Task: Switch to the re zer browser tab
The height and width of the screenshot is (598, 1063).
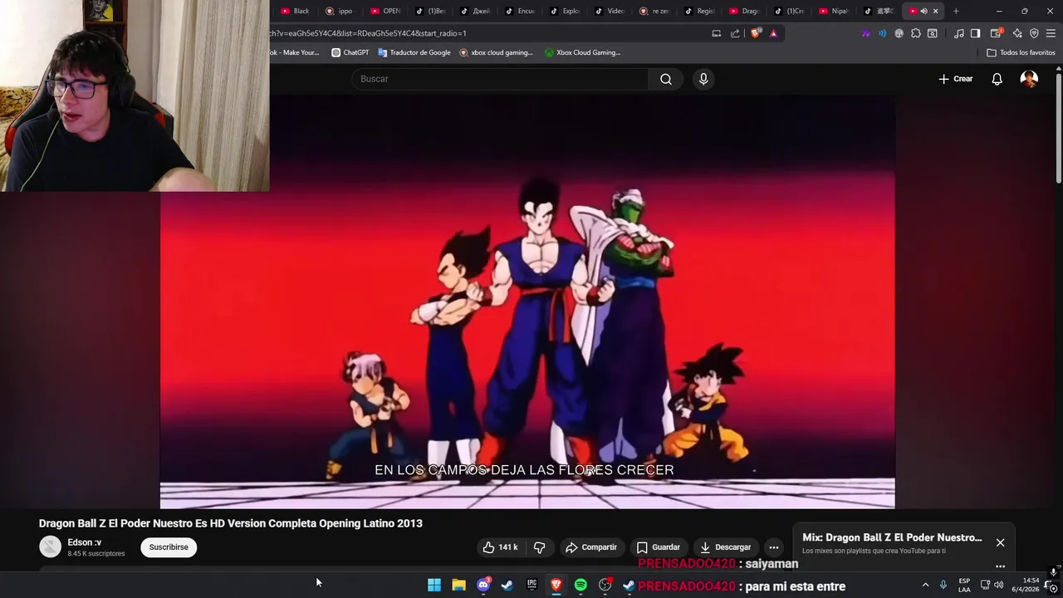Action: click(x=654, y=11)
